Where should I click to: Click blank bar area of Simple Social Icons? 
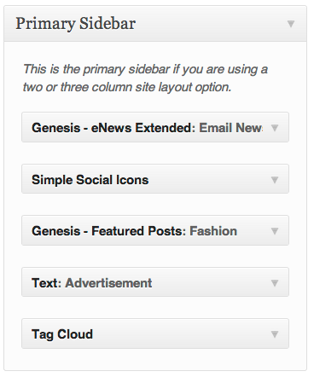(209, 179)
